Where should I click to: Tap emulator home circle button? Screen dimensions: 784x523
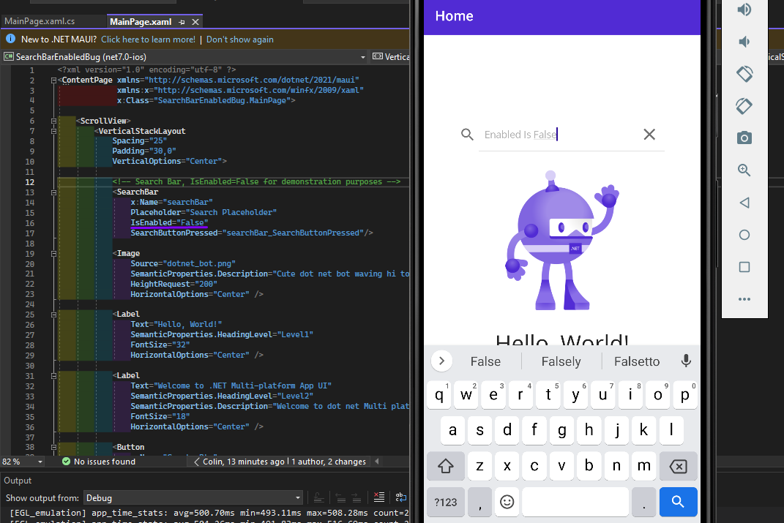tap(744, 235)
